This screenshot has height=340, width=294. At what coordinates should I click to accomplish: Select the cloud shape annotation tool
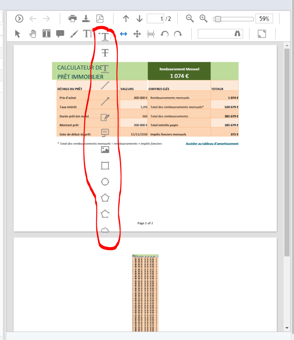105,230
